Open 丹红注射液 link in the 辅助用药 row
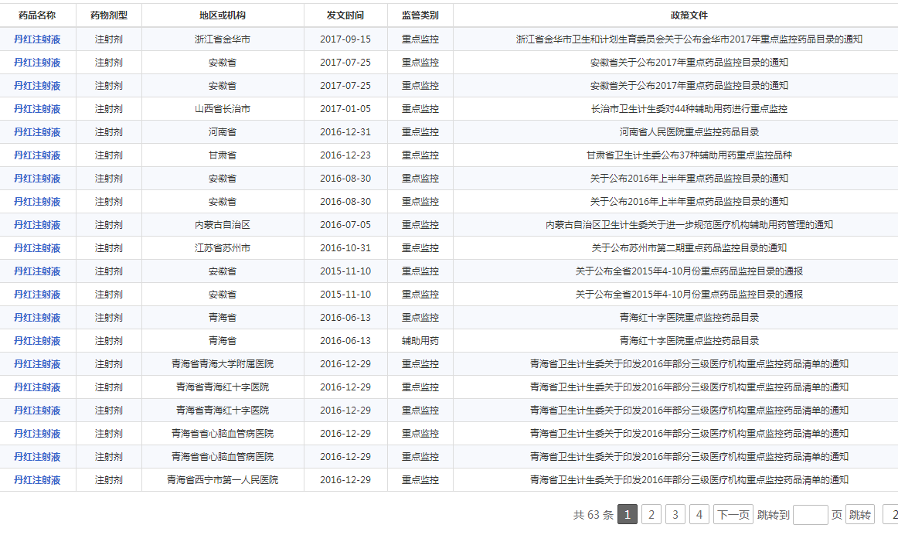This screenshot has height=535, width=898. coord(37,341)
